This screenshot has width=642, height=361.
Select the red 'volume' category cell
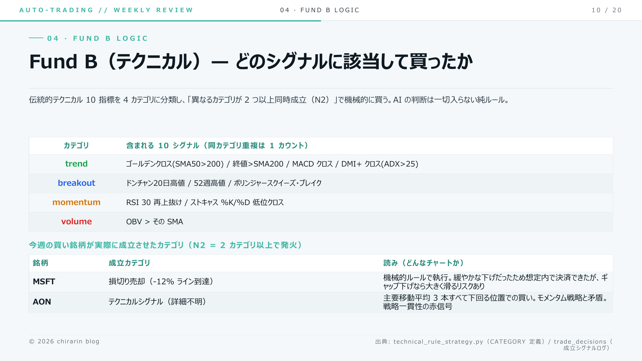(x=76, y=221)
